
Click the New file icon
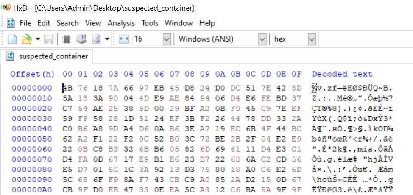tap(12, 39)
